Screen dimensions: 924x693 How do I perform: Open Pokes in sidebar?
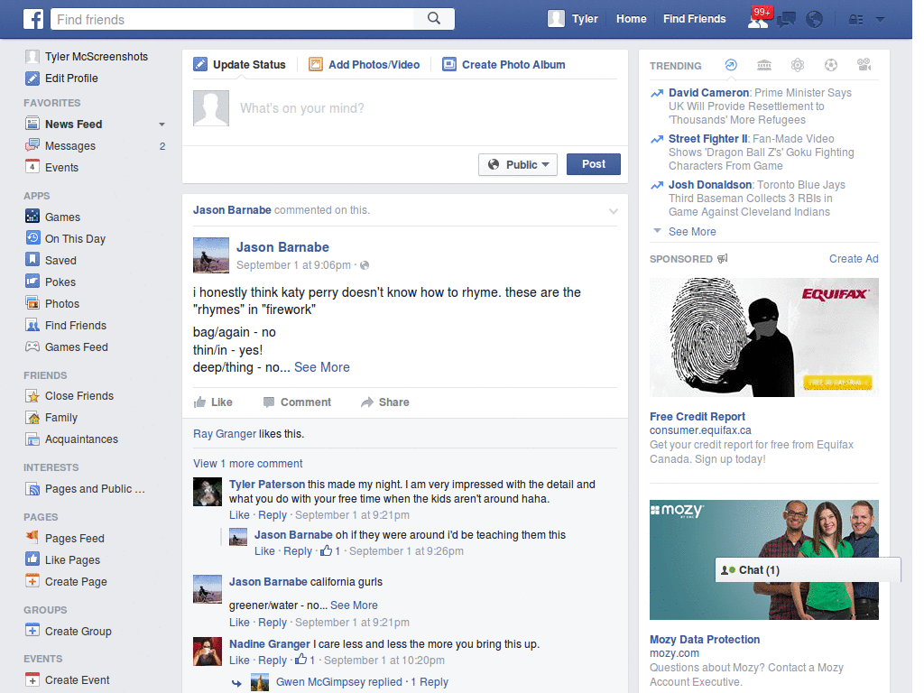click(x=51, y=282)
